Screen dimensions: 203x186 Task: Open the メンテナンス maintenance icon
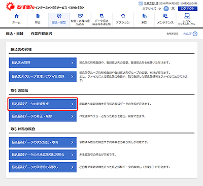(165, 16)
